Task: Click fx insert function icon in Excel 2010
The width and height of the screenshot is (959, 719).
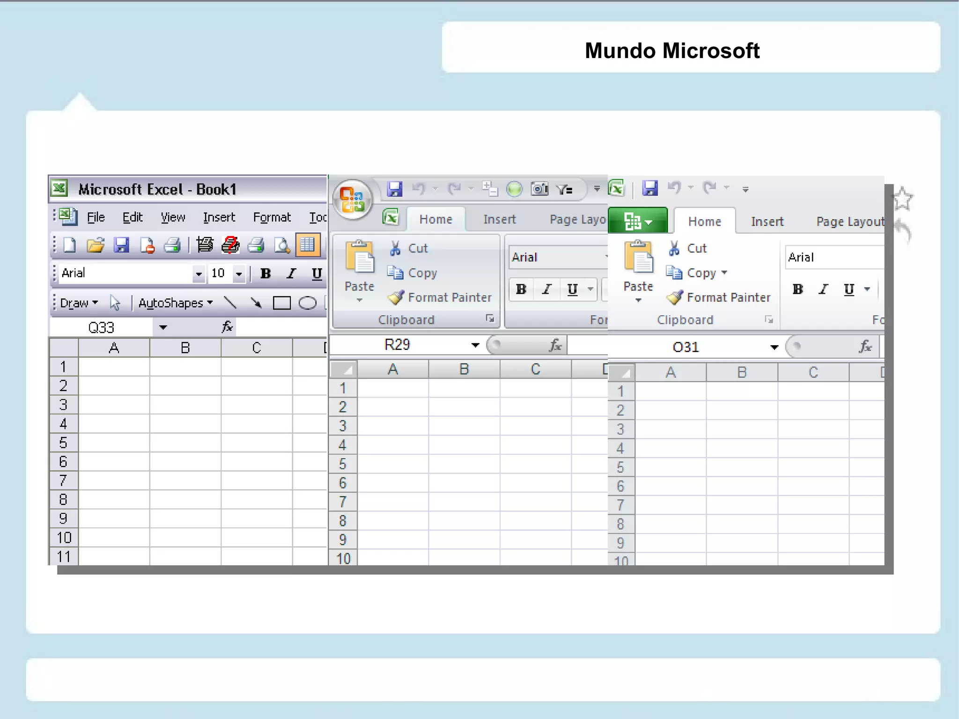Action: [865, 347]
